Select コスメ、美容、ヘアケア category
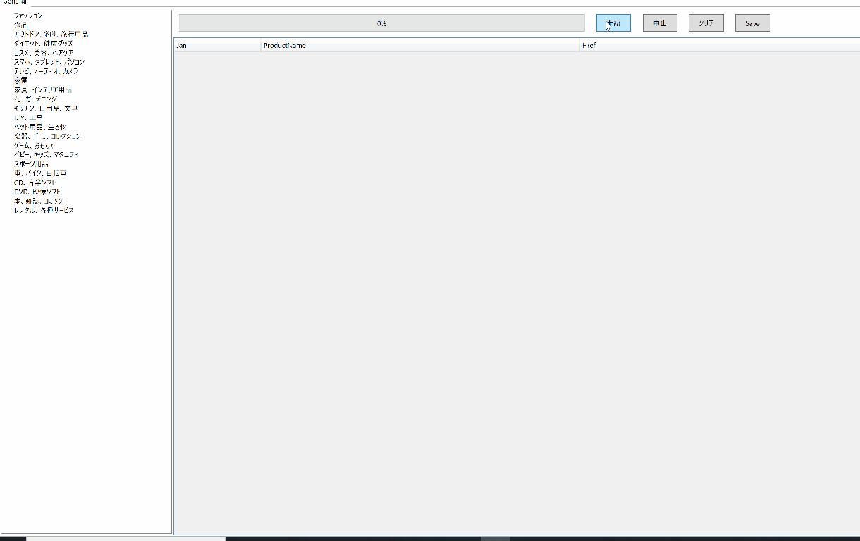The image size is (860, 541). click(x=44, y=53)
